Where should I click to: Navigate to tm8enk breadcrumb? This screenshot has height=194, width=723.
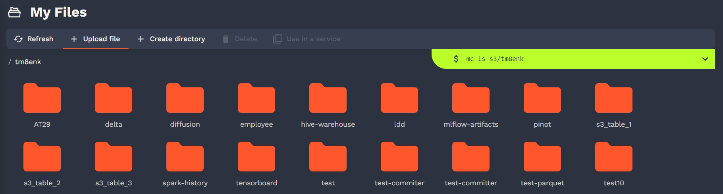tap(28, 62)
